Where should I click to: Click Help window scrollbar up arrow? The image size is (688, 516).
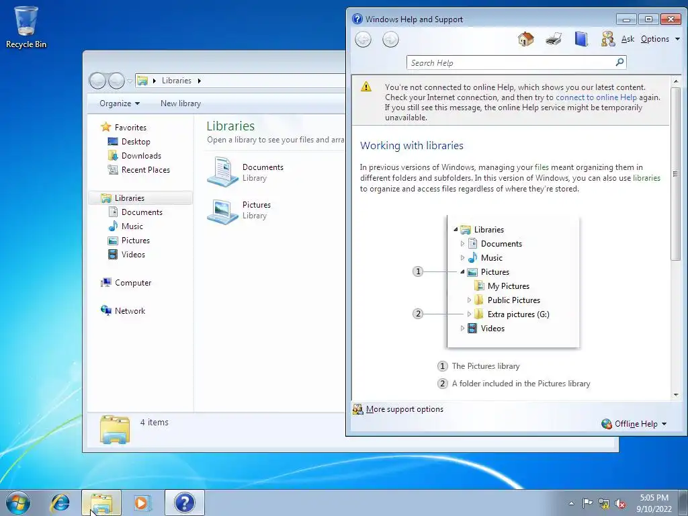[676, 81]
